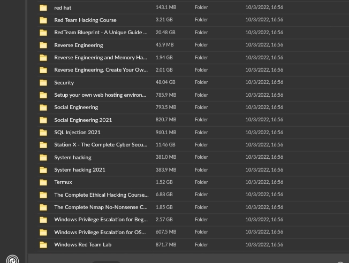The width and height of the screenshot is (349, 263).
Task: Click the 1.52 GB size value
Action: [164, 182]
